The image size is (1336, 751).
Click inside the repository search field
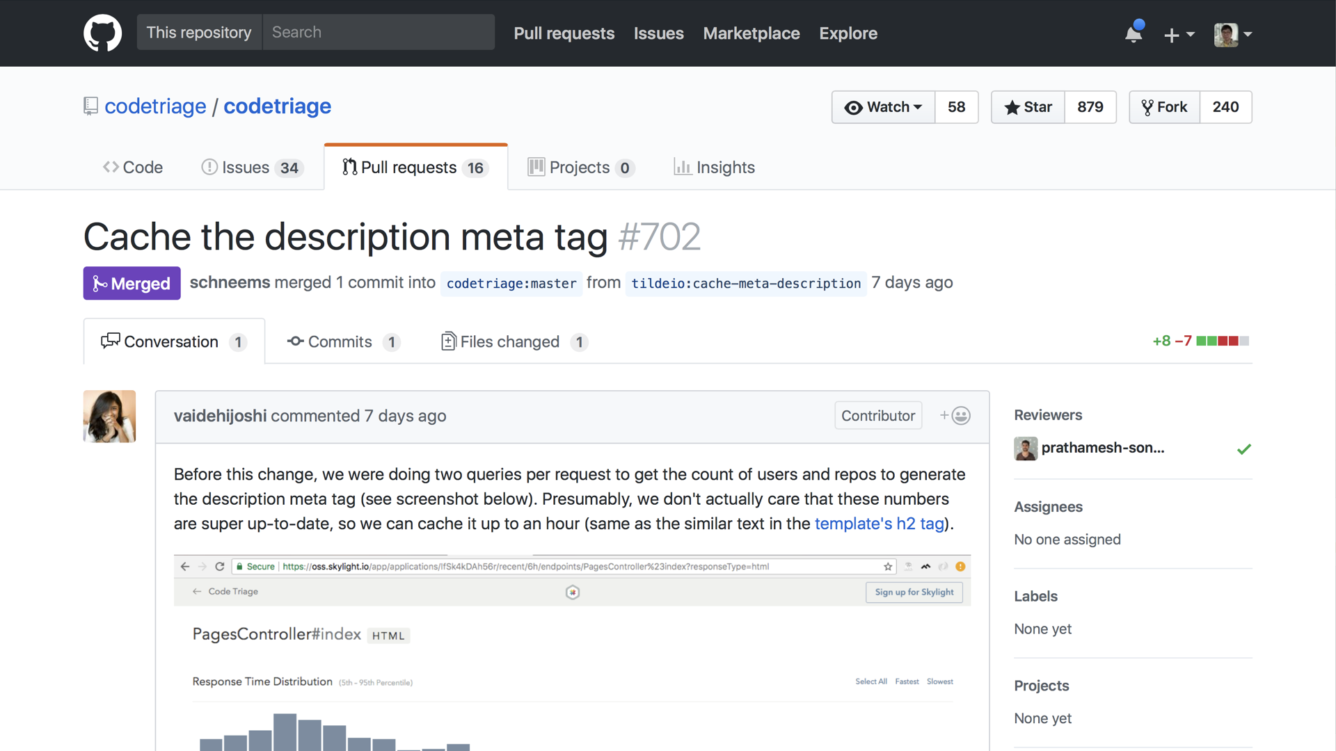[378, 32]
